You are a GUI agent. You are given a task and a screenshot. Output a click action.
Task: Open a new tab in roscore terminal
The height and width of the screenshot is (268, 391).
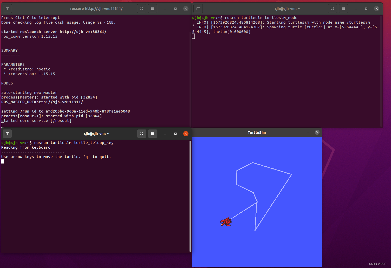pyautogui.click(x=7, y=9)
